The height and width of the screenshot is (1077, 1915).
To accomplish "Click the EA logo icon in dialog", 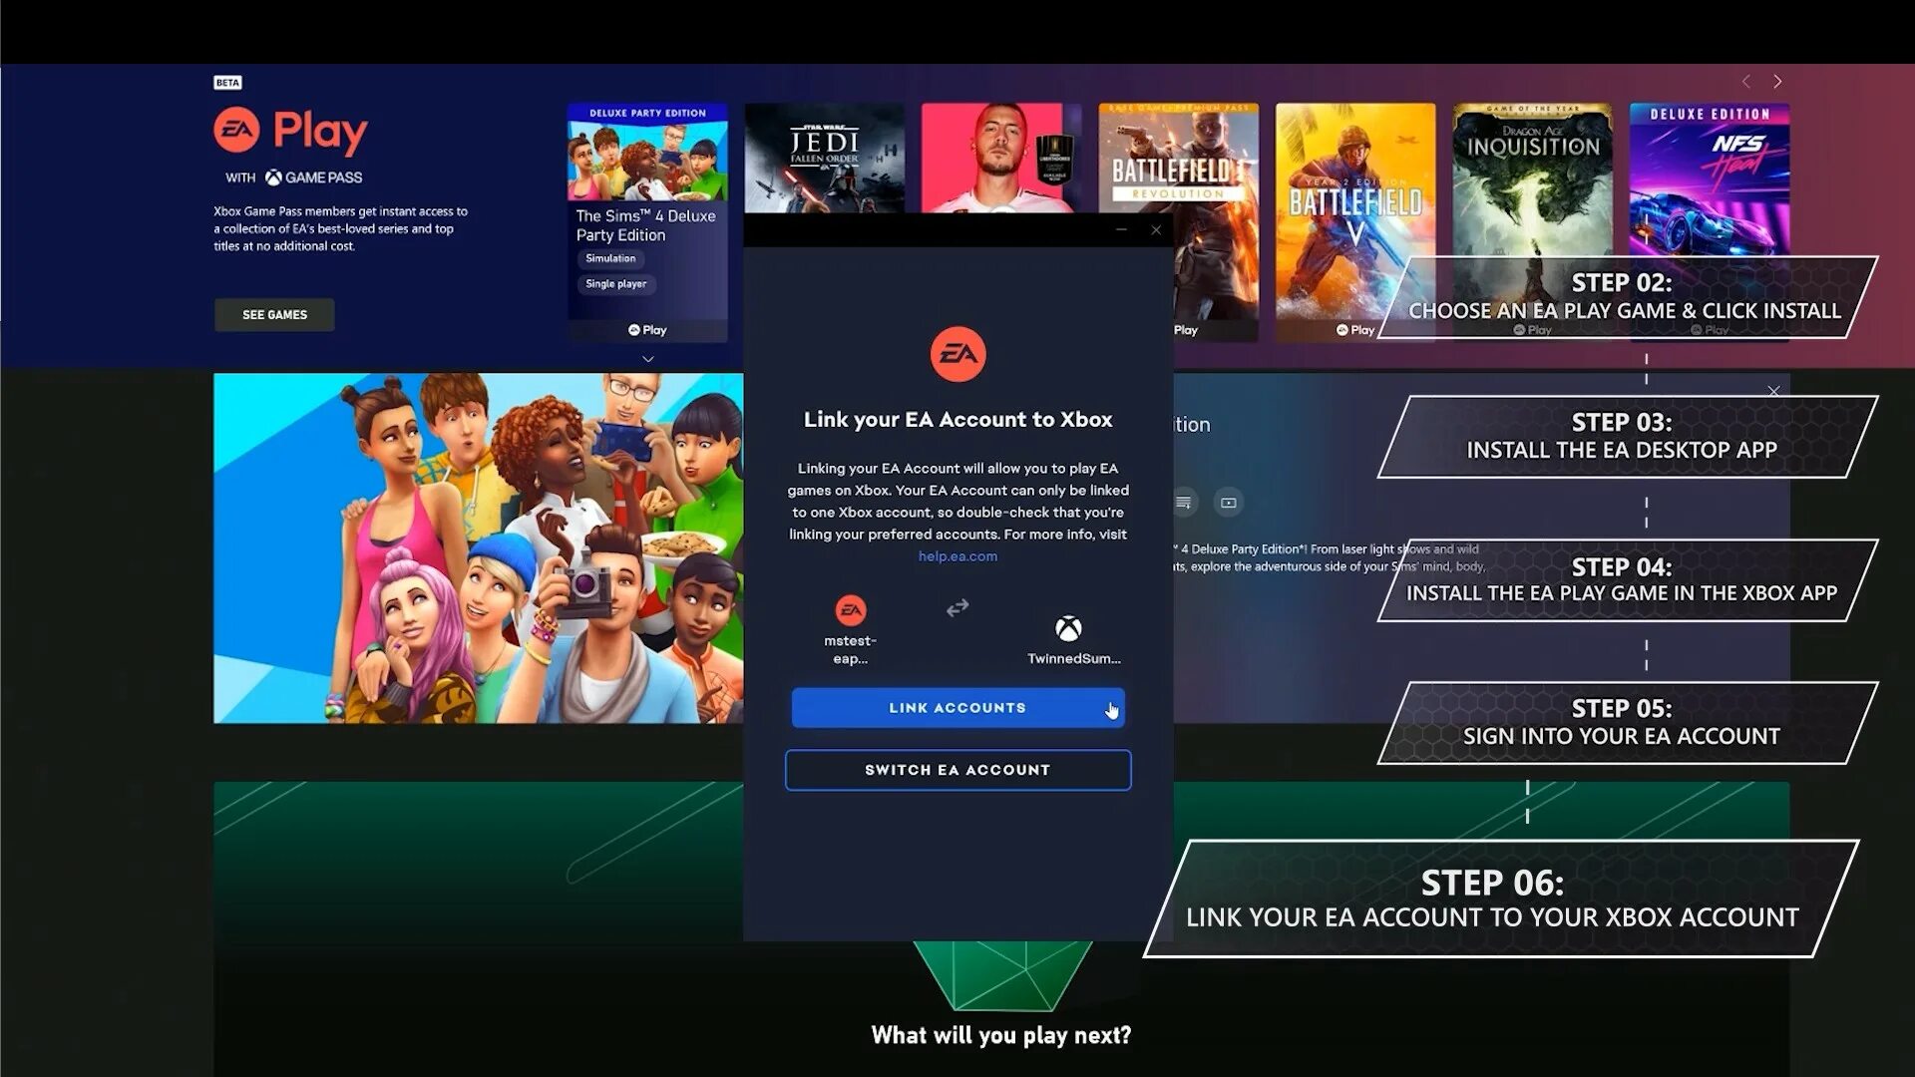I will coord(957,352).
